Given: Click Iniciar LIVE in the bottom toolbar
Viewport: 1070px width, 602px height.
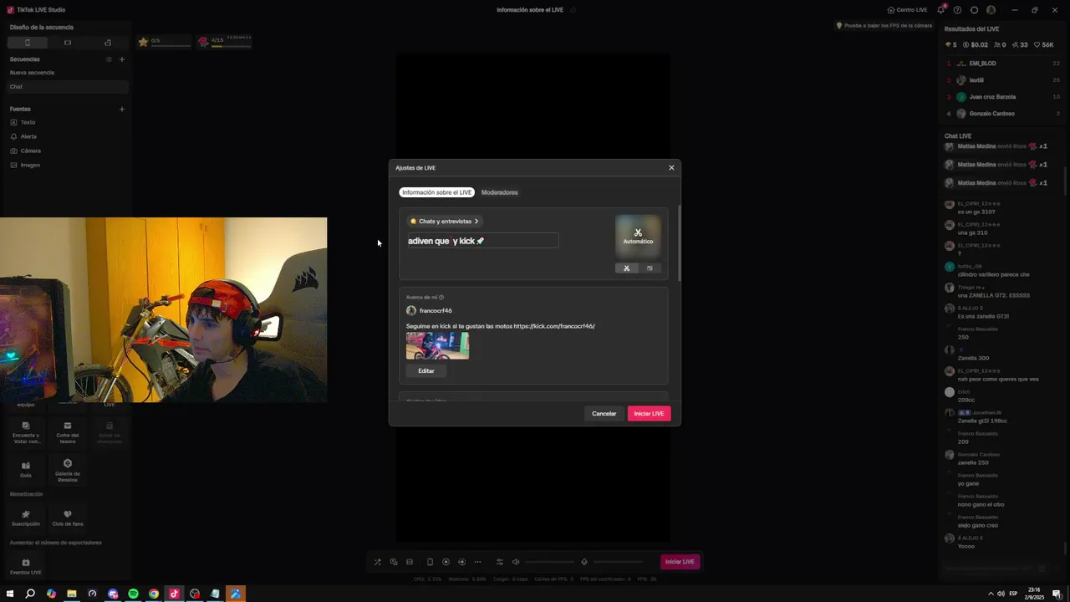Looking at the screenshot, I should tap(680, 562).
